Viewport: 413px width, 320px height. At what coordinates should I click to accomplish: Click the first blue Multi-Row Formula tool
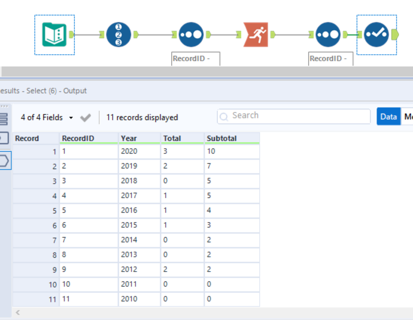pos(191,34)
